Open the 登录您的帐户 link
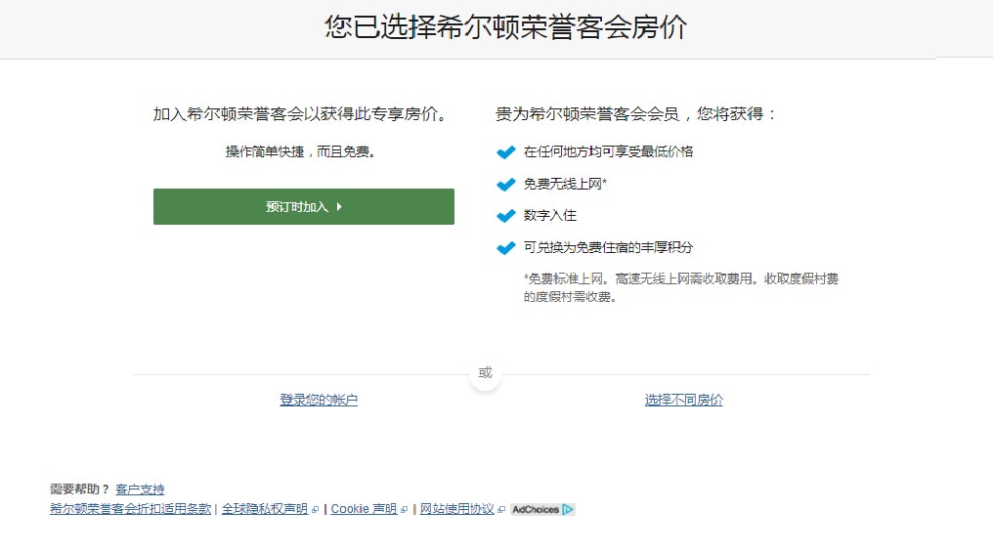The image size is (993, 553). coord(319,400)
